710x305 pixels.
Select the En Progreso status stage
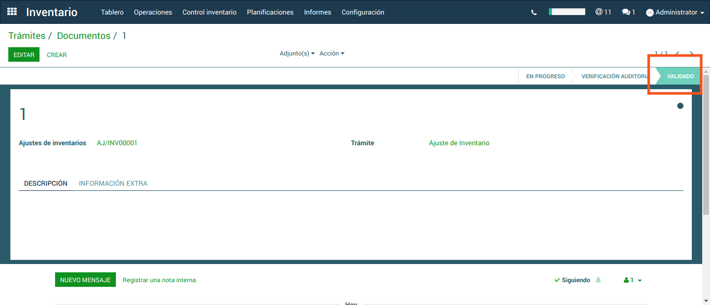click(545, 76)
